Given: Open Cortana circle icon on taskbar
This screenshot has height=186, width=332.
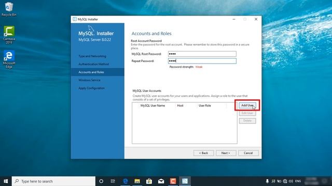Looking at the screenshot, I should tap(101, 181).
